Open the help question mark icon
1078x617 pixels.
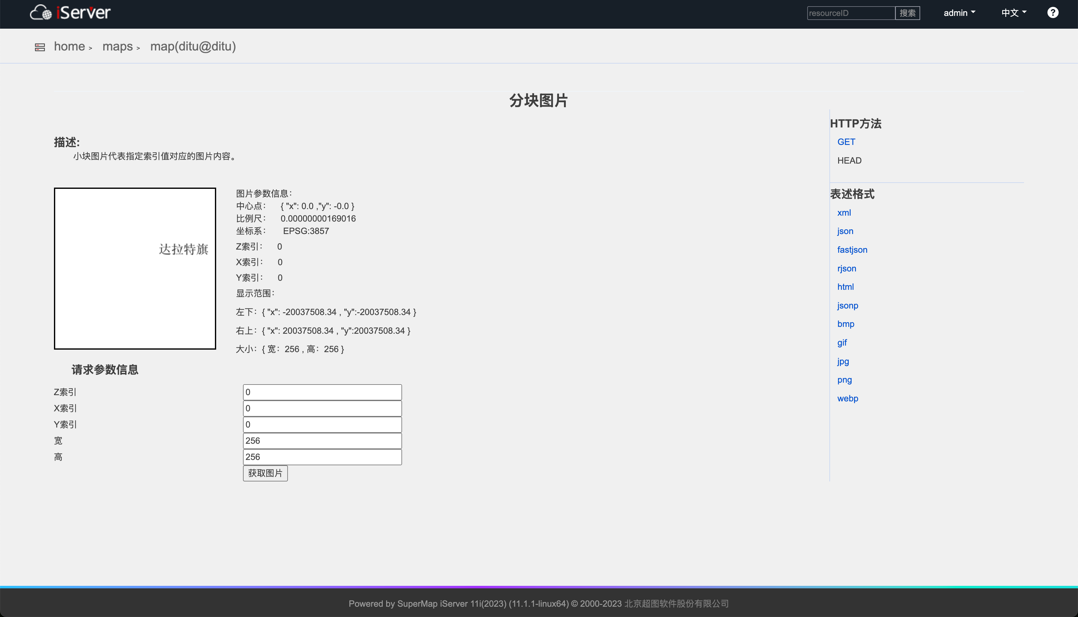pos(1052,13)
